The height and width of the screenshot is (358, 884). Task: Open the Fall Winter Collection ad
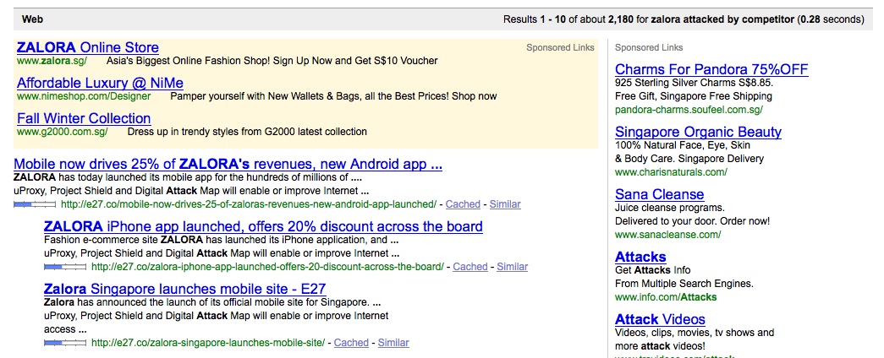pos(84,118)
